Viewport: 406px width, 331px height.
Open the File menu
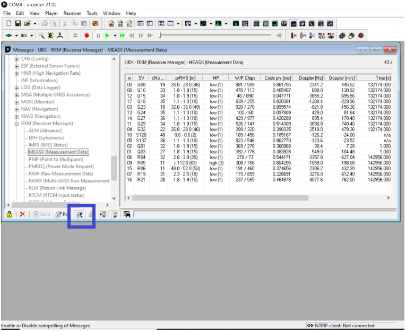pos(7,13)
